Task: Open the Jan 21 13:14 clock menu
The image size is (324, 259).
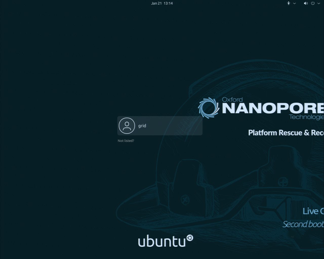Action: (x=162, y=3)
